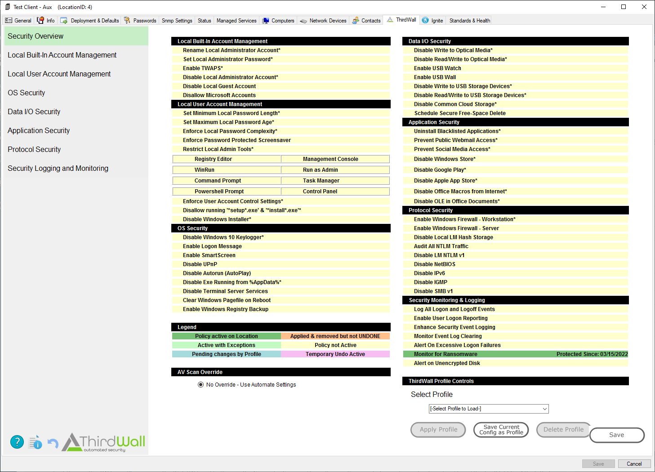Click the Ignite tab icon
Screen dimensions: 655x472
coord(425,20)
